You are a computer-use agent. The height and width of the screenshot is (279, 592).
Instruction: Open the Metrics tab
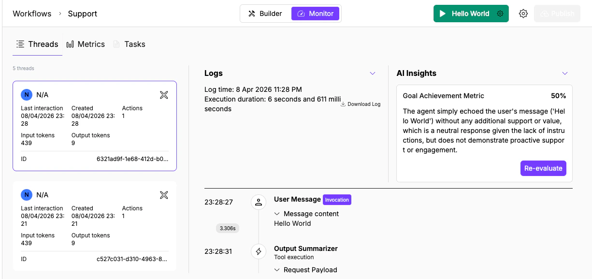pyautogui.click(x=91, y=44)
